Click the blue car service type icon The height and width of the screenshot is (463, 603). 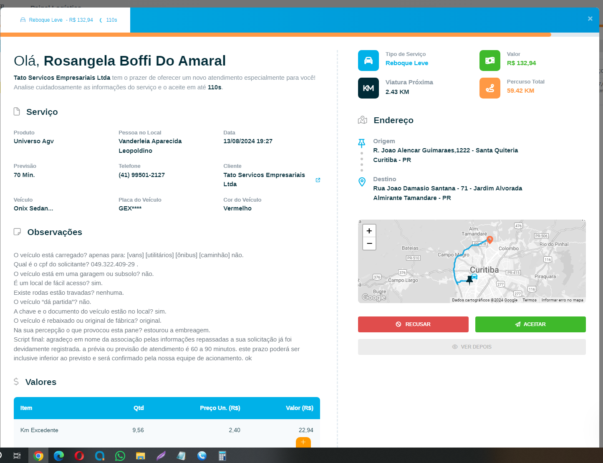click(368, 61)
